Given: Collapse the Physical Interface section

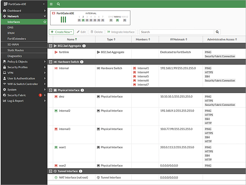Looking at the screenshot, I should coord(51,90).
